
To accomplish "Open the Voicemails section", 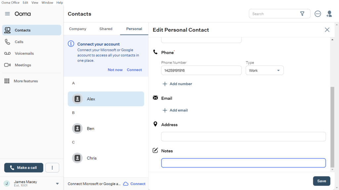I will pos(25,53).
